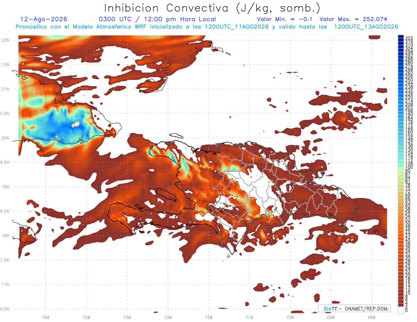
Task: Click the "322" value on the color scale
Action: [409, 38]
